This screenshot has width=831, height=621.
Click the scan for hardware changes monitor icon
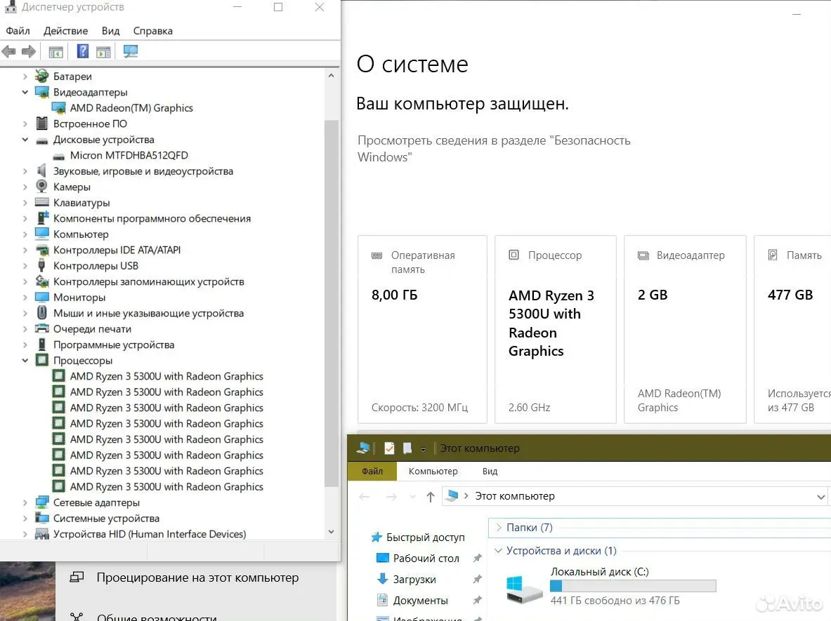[131, 51]
